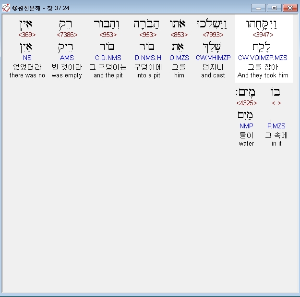This screenshot has width=300, height=297.
Task: Click the Korean gloss 구덩이에
Action: [148, 67]
